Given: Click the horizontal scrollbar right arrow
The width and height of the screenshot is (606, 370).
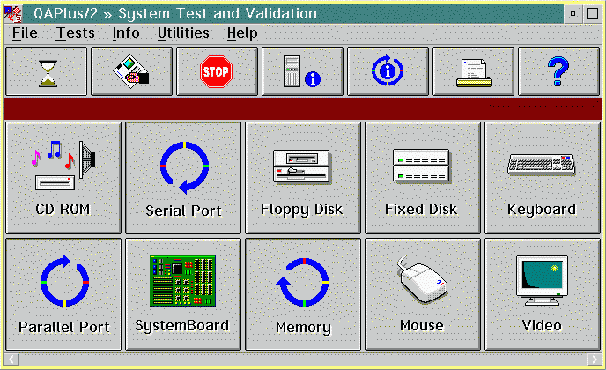Looking at the screenshot, I should 596,359.
